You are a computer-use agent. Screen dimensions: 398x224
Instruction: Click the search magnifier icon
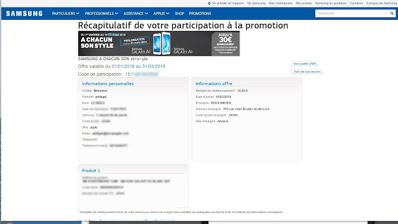(392, 14)
